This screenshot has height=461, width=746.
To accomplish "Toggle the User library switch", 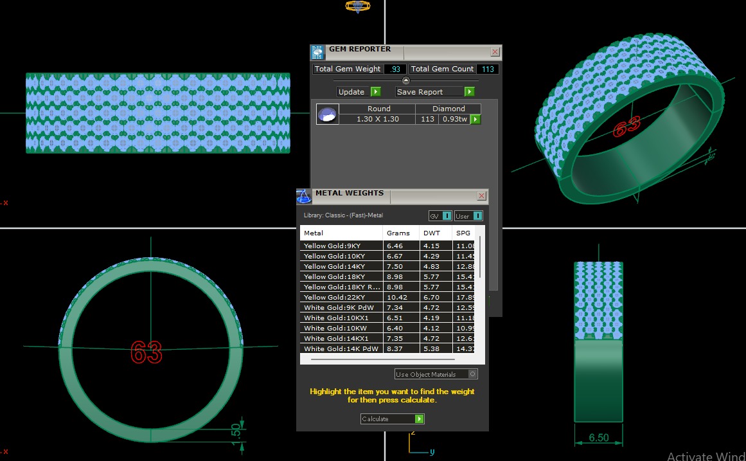I will point(477,216).
